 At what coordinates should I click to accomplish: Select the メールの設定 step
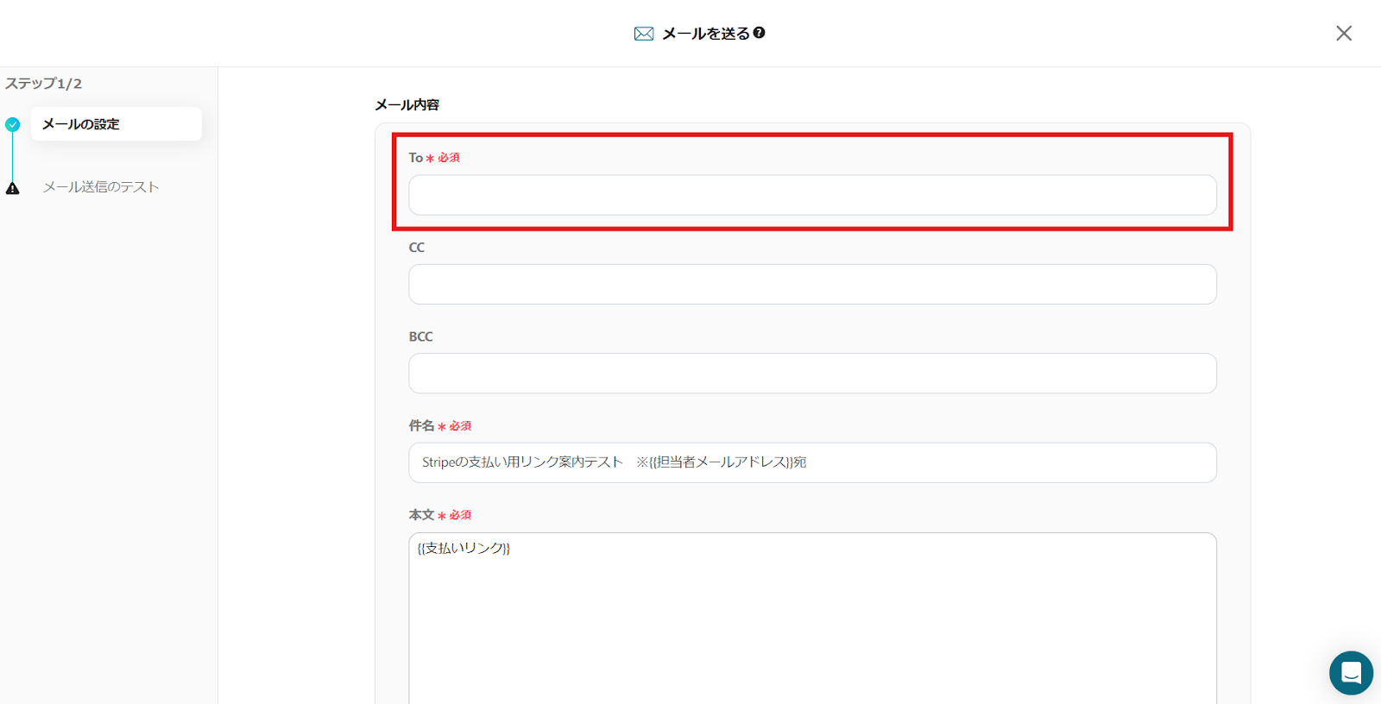pyautogui.click(x=116, y=124)
